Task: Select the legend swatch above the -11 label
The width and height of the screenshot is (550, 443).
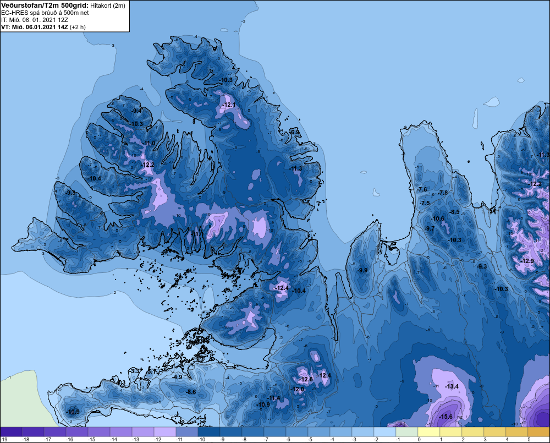Action: (x=186, y=432)
